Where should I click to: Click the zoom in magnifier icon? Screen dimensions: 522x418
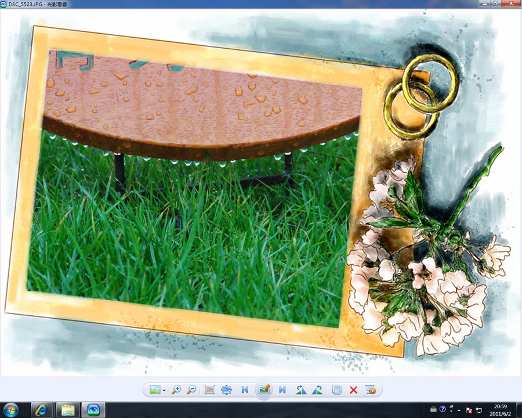[x=176, y=390]
